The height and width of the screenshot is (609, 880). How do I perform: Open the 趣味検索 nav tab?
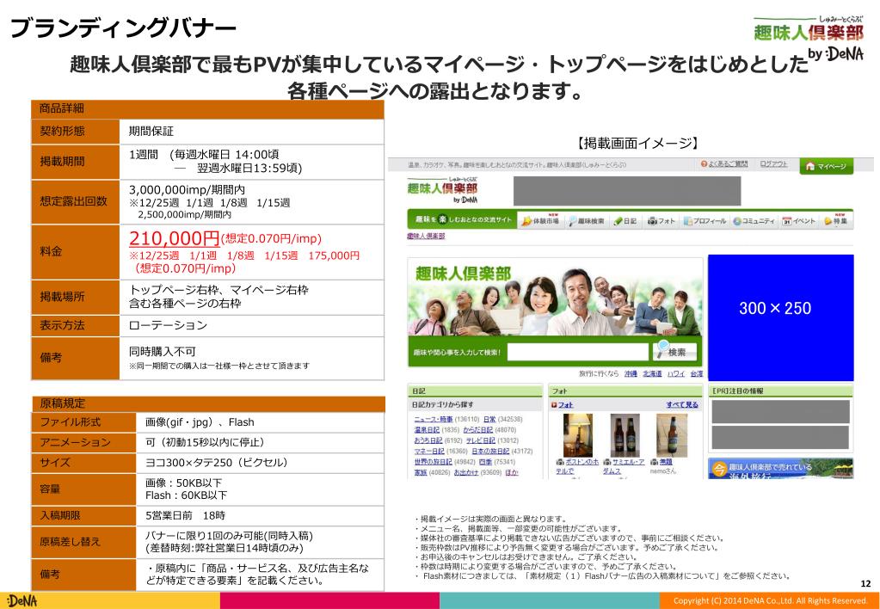(x=587, y=221)
